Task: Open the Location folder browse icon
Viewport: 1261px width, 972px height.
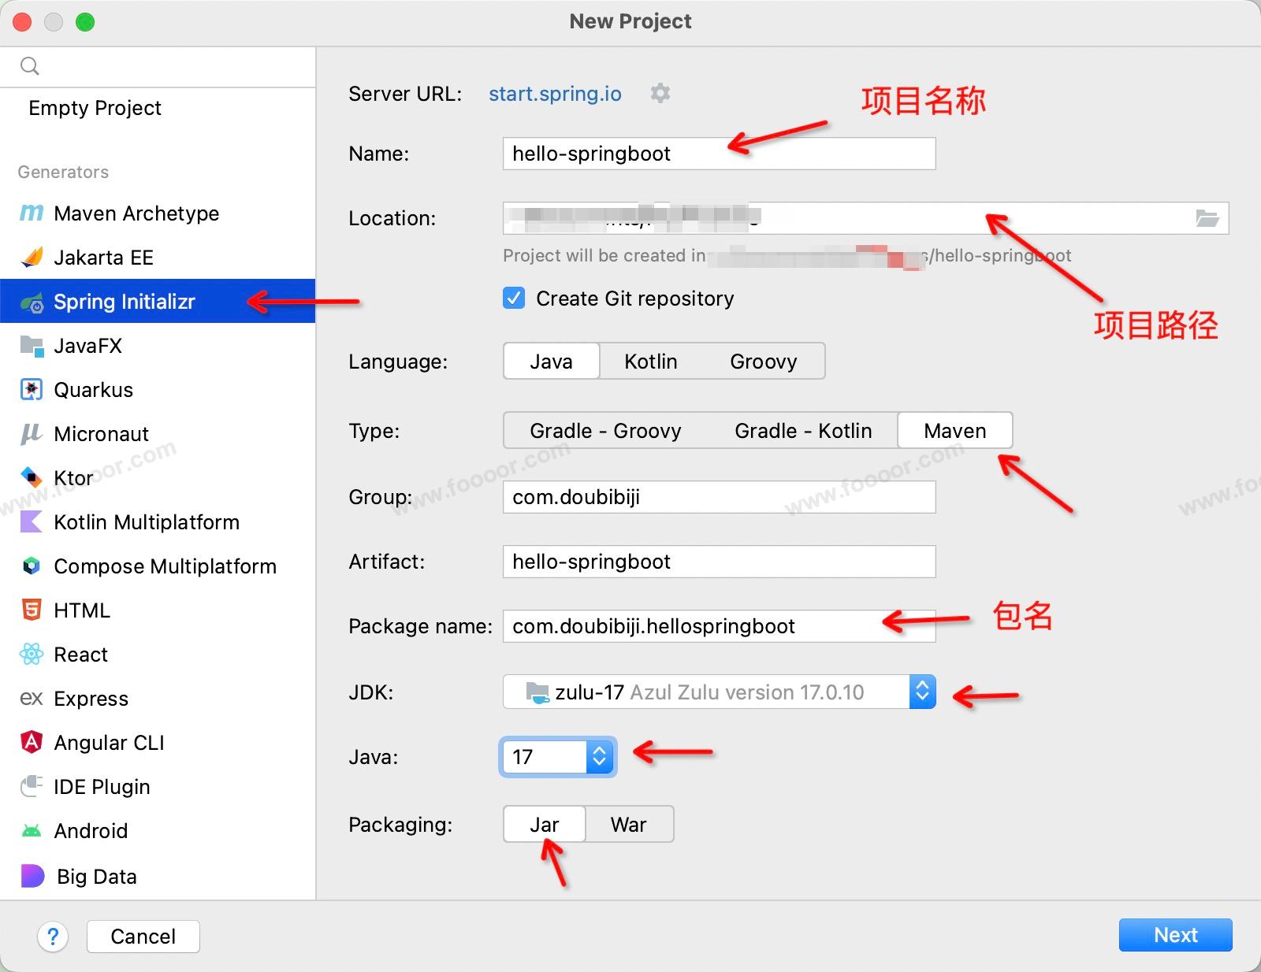Action: tap(1207, 218)
